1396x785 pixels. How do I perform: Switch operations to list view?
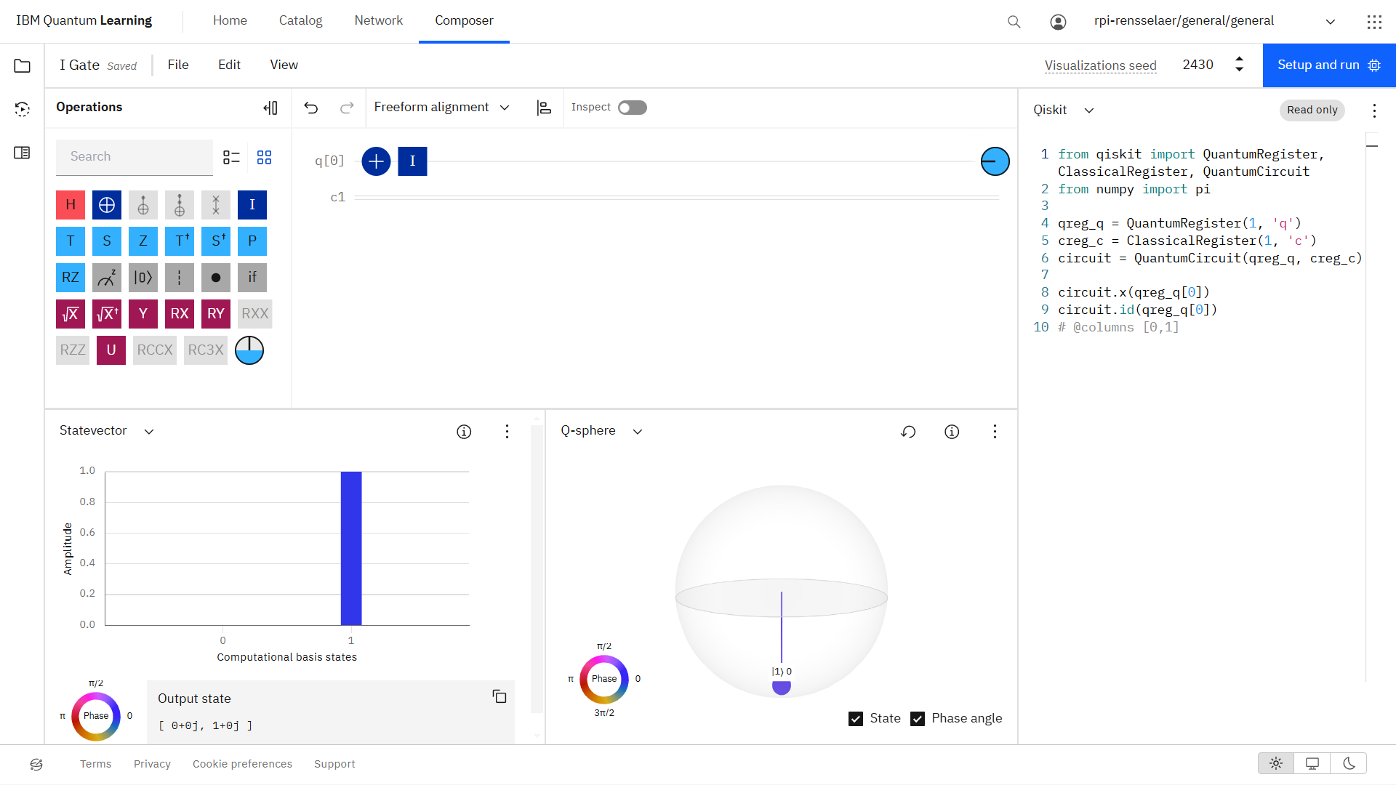pyautogui.click(x=231, y=157)
